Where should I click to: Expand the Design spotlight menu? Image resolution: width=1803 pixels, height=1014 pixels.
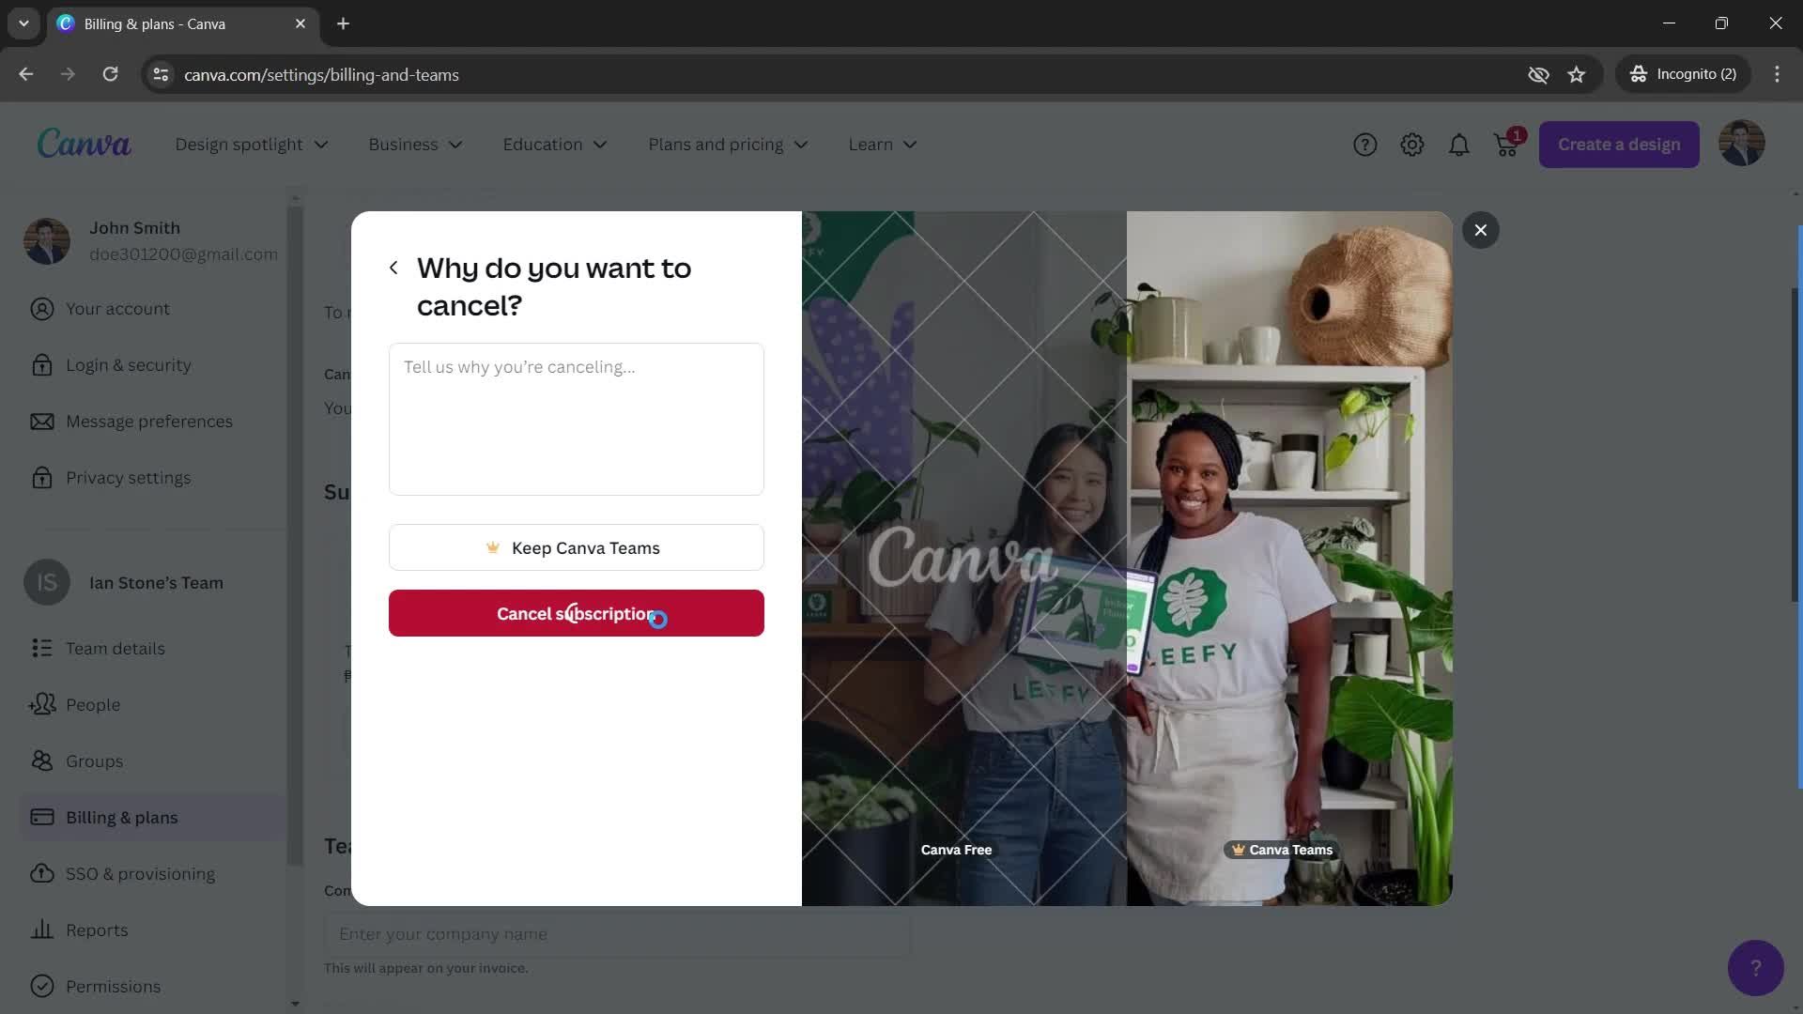pyautogui.click(x=250, y=145)
